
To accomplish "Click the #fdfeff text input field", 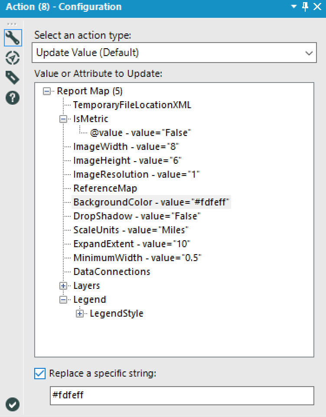I will 173,396.
